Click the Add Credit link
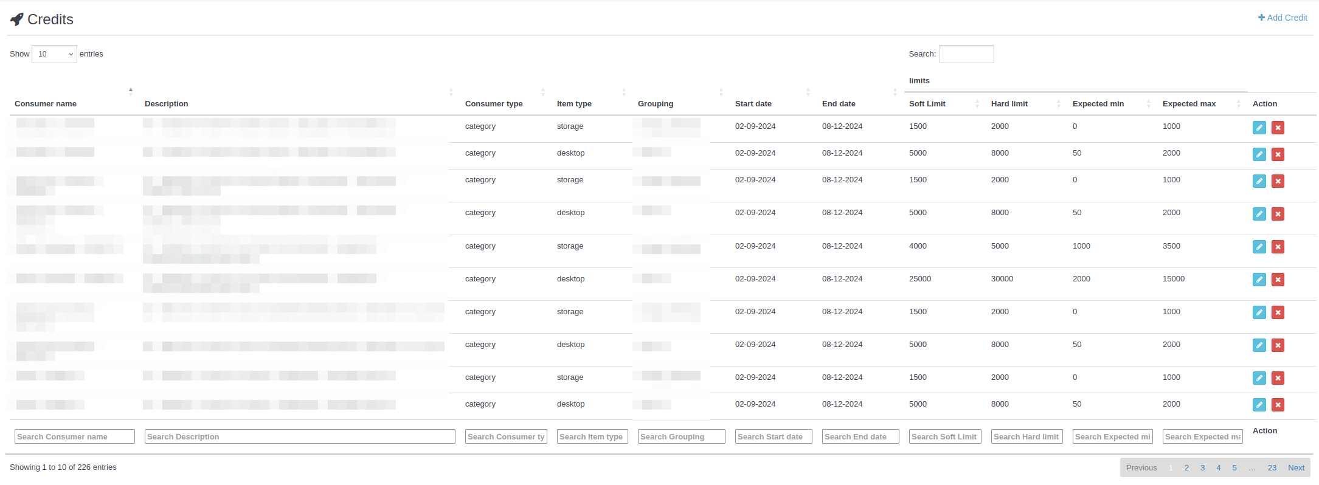This screenshot has height=485, width=1319. (x=1283, y=18)
